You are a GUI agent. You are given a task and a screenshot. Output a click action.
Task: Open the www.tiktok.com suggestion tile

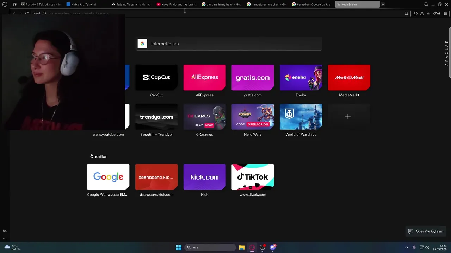pos(253,177)
